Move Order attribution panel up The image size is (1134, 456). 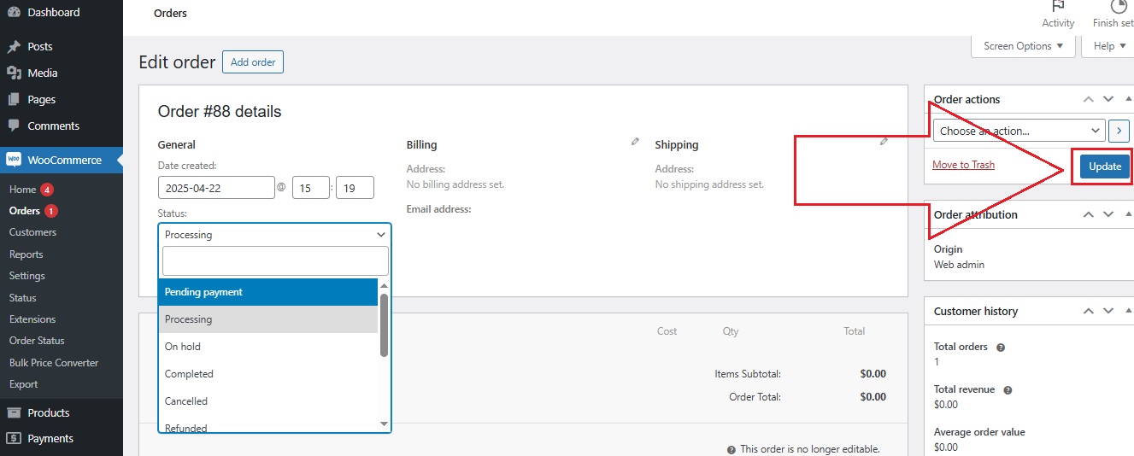point(1088,214)
